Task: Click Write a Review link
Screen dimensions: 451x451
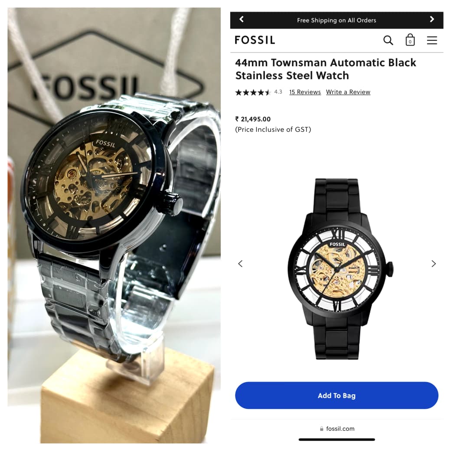Action: pyautogui.click(x=348, y=92)
